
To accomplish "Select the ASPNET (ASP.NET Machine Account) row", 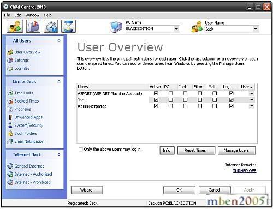I will tap(165, 93).
